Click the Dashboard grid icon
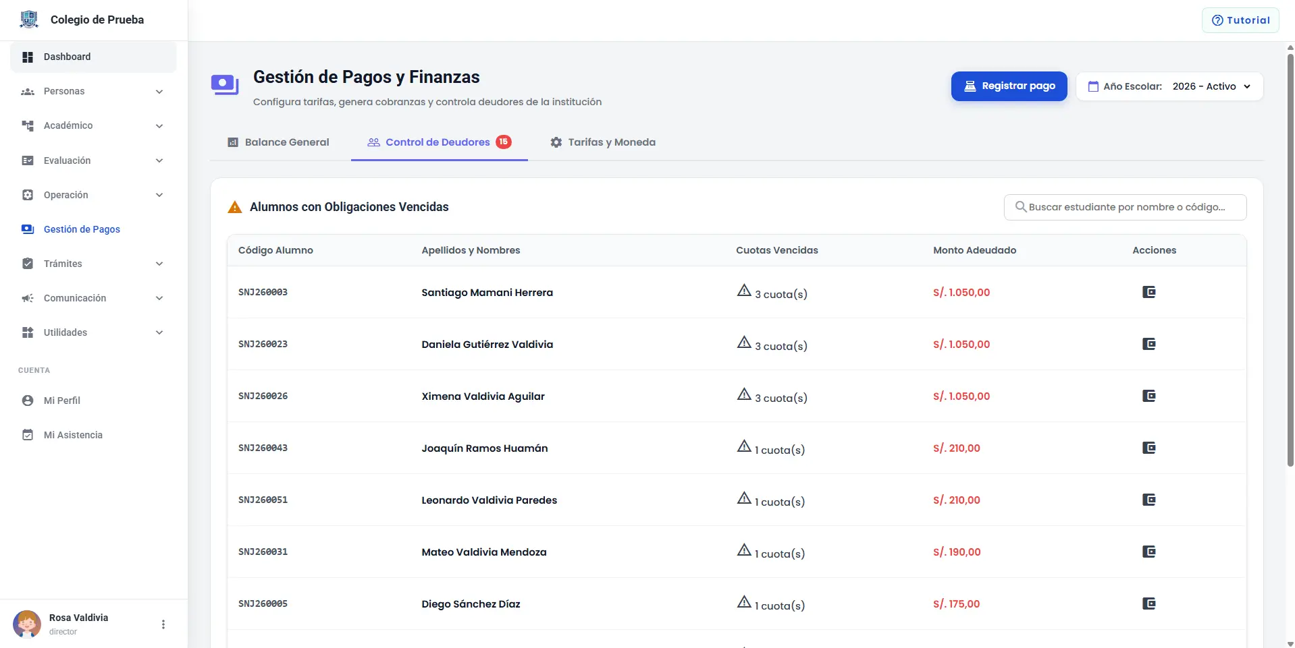The image size is (1295, 648). [x=28, y=57]
